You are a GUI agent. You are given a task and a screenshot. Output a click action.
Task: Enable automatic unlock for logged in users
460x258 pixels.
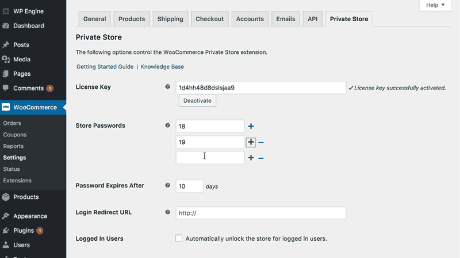(179, 239)
